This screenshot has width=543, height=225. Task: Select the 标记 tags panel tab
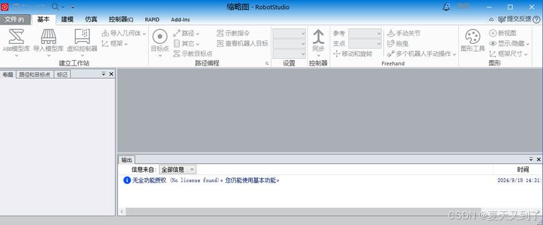[x=62, y=74]
